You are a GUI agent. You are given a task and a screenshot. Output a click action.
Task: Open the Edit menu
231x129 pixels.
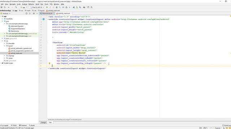click(x=2, y=4)
